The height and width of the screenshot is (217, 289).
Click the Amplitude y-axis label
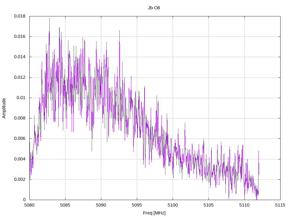pyautogui.click(x=4, y=108)
